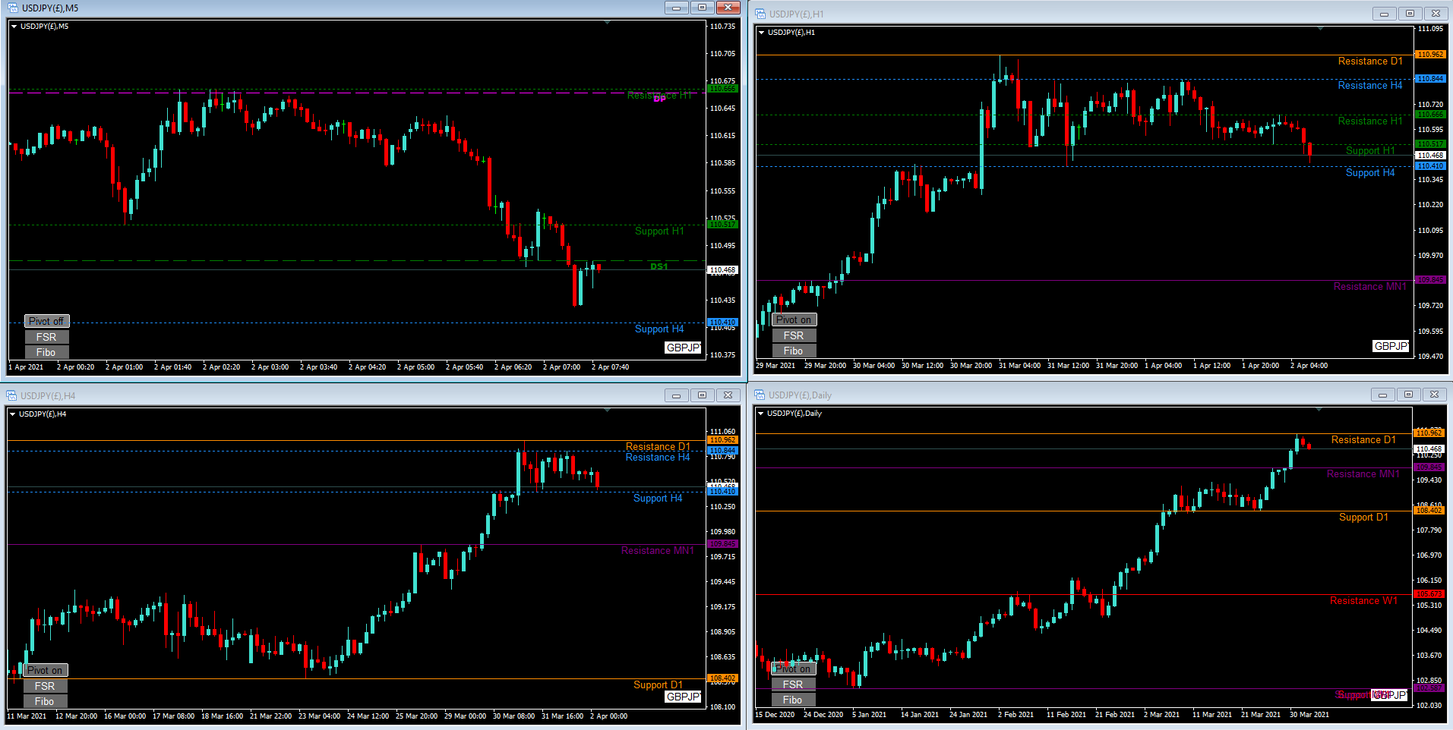
Task: Select the 'Resistance H4' label on the H1 chart
Action: coord(1370,86)
